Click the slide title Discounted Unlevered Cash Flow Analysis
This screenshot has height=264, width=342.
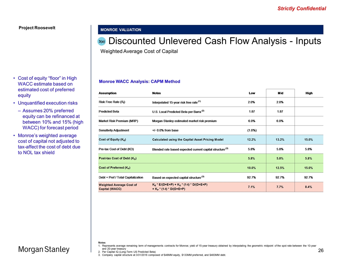[215, 41]
